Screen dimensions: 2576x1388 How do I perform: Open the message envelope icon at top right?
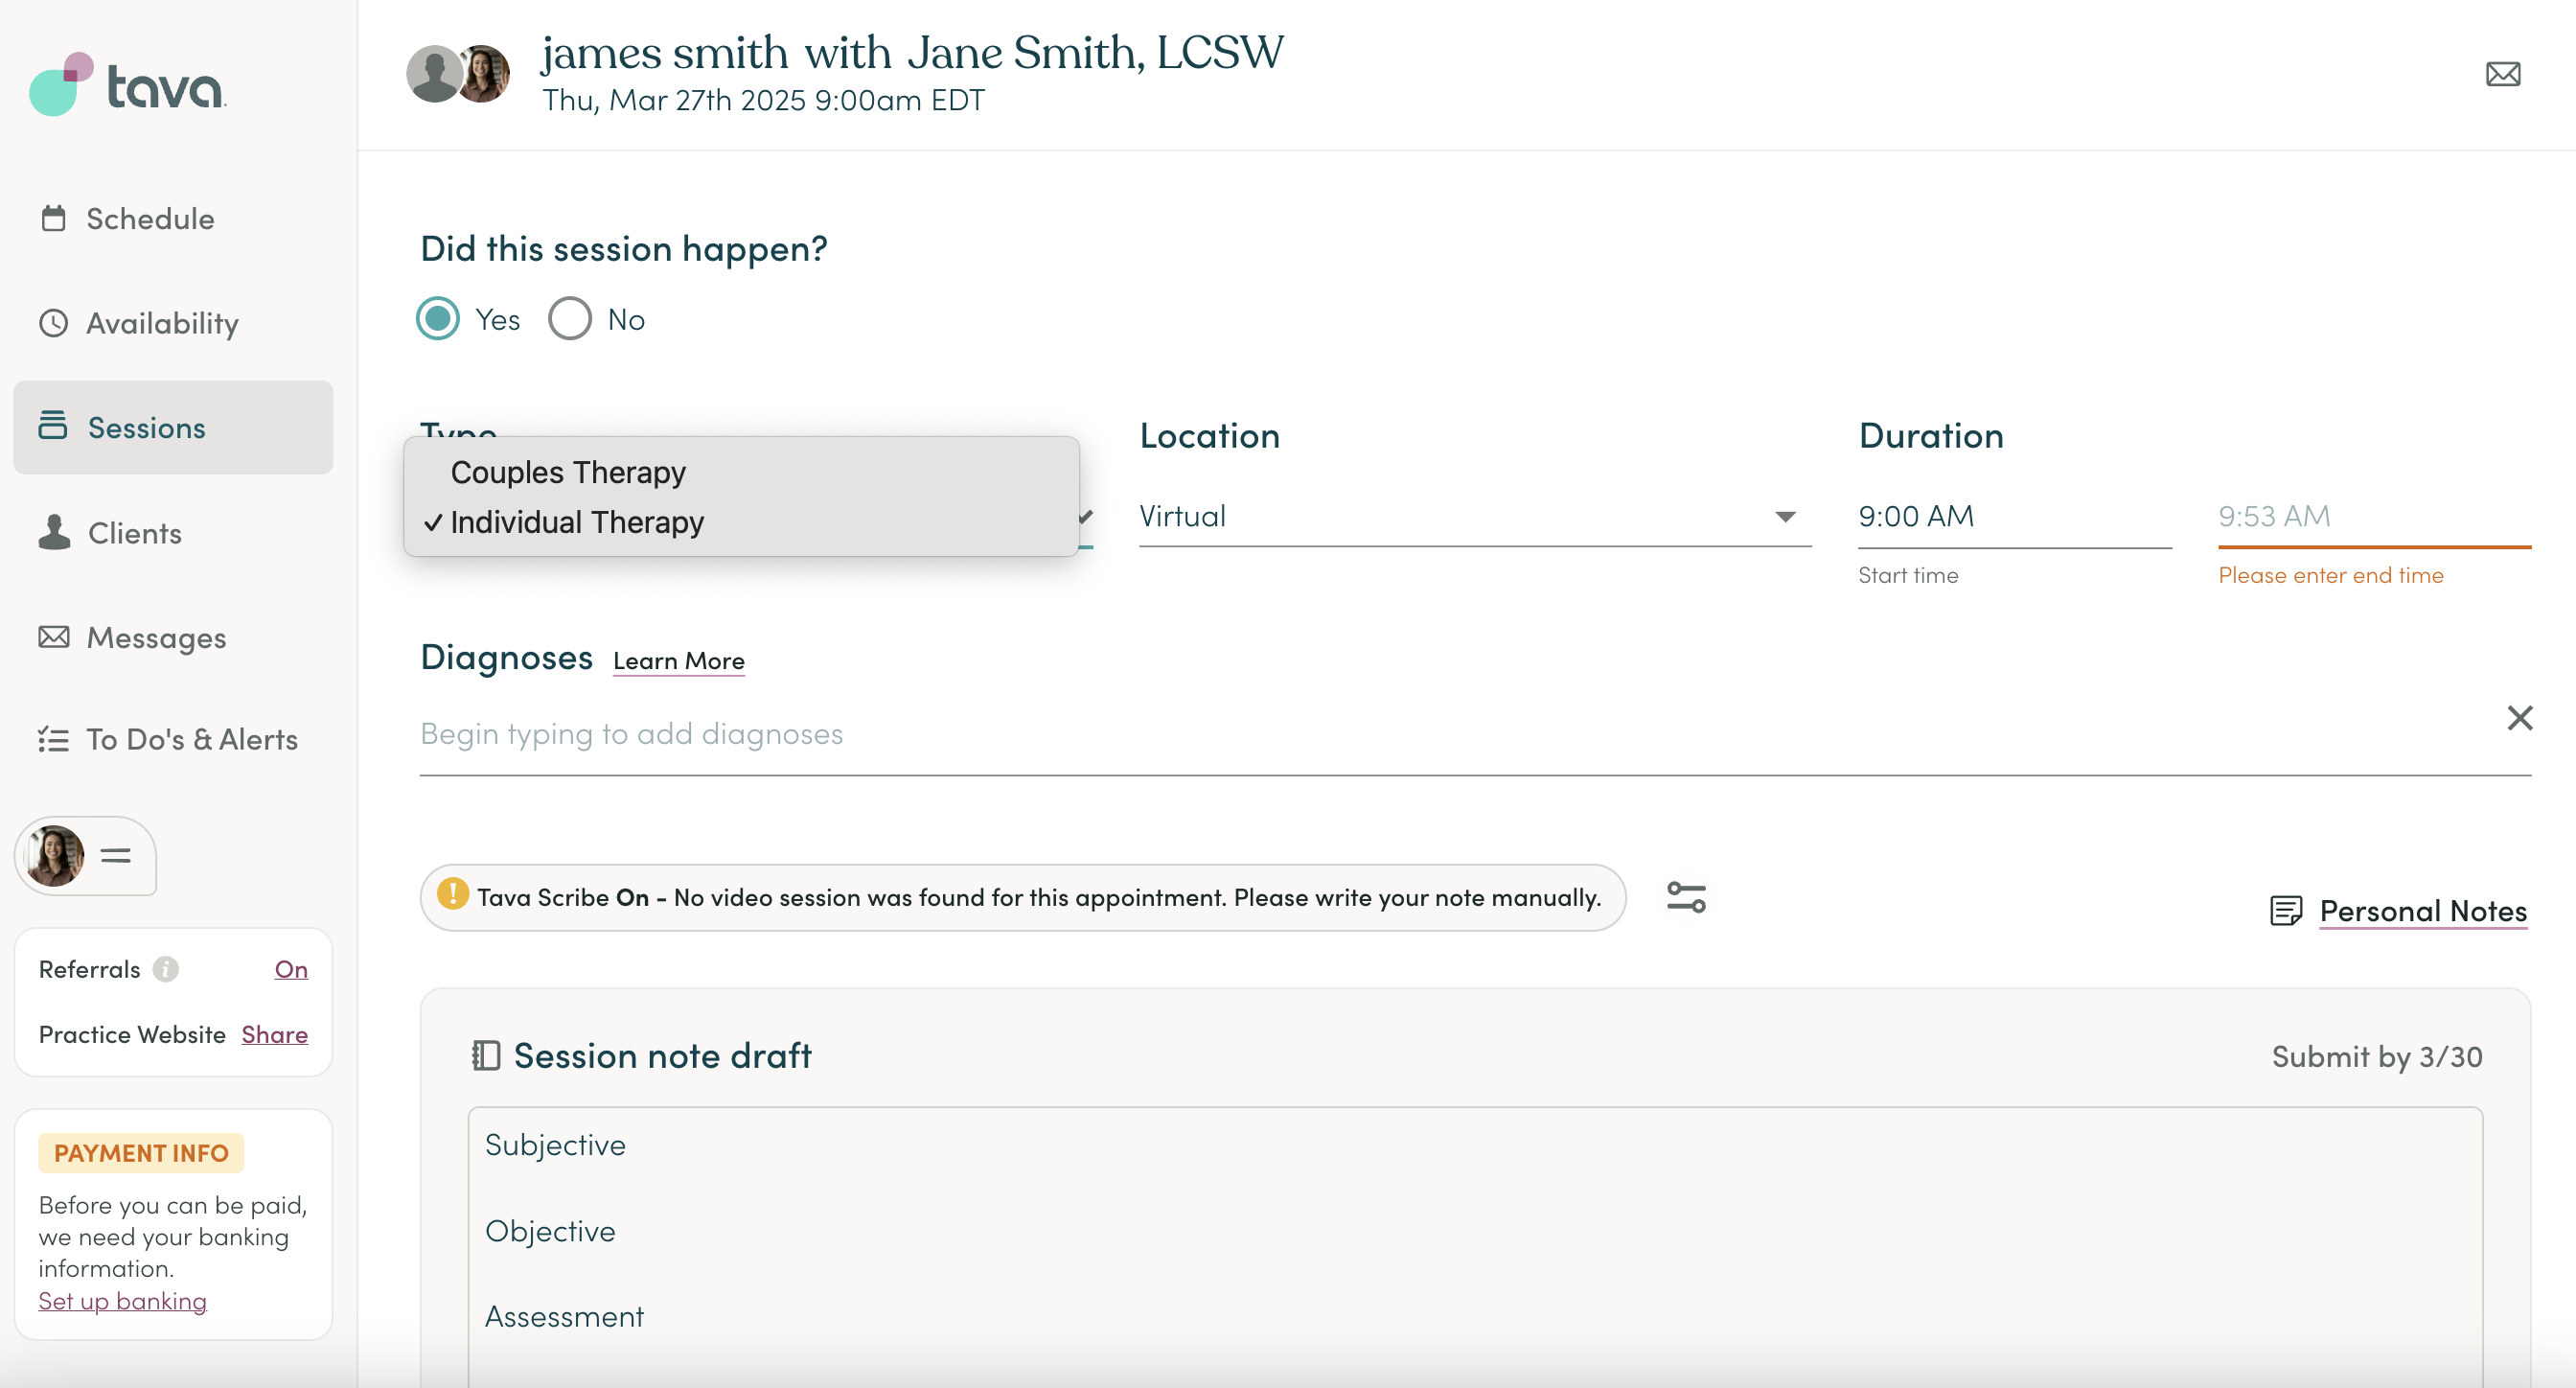tap(2503, 74)
